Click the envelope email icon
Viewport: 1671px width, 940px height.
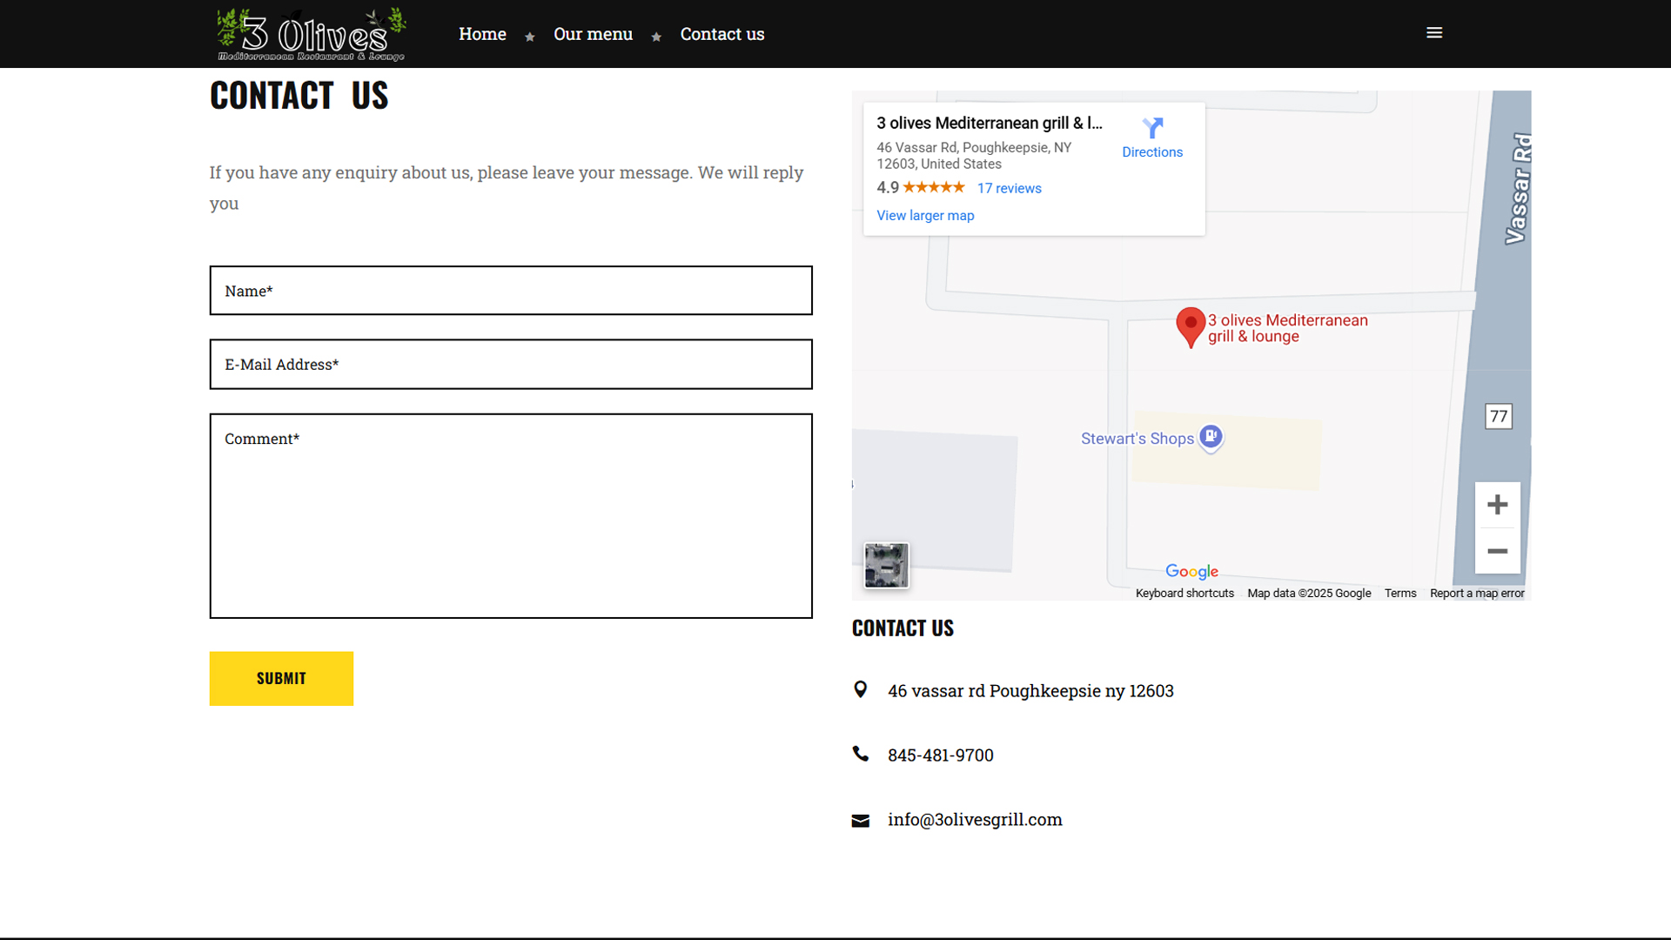click(x=860, y=821)
